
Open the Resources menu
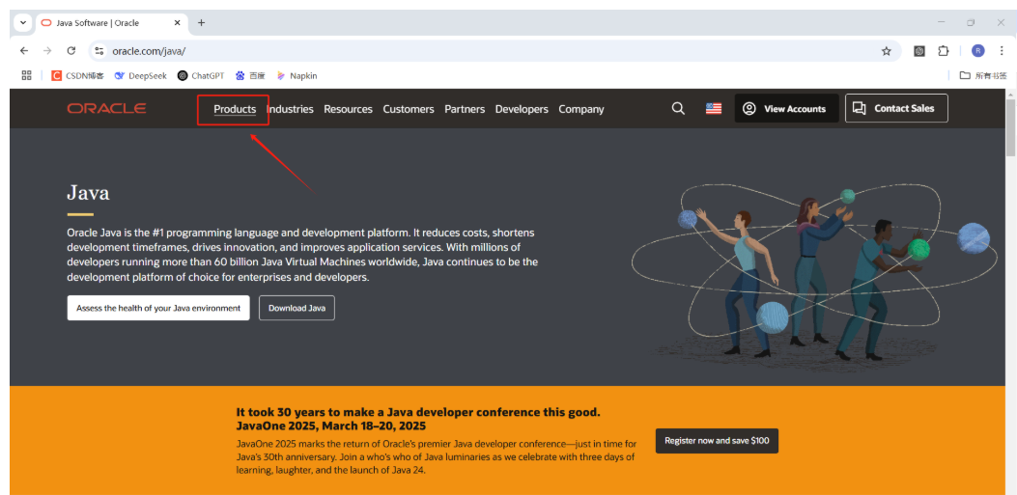pyautogui.click(x=349, y=109)
